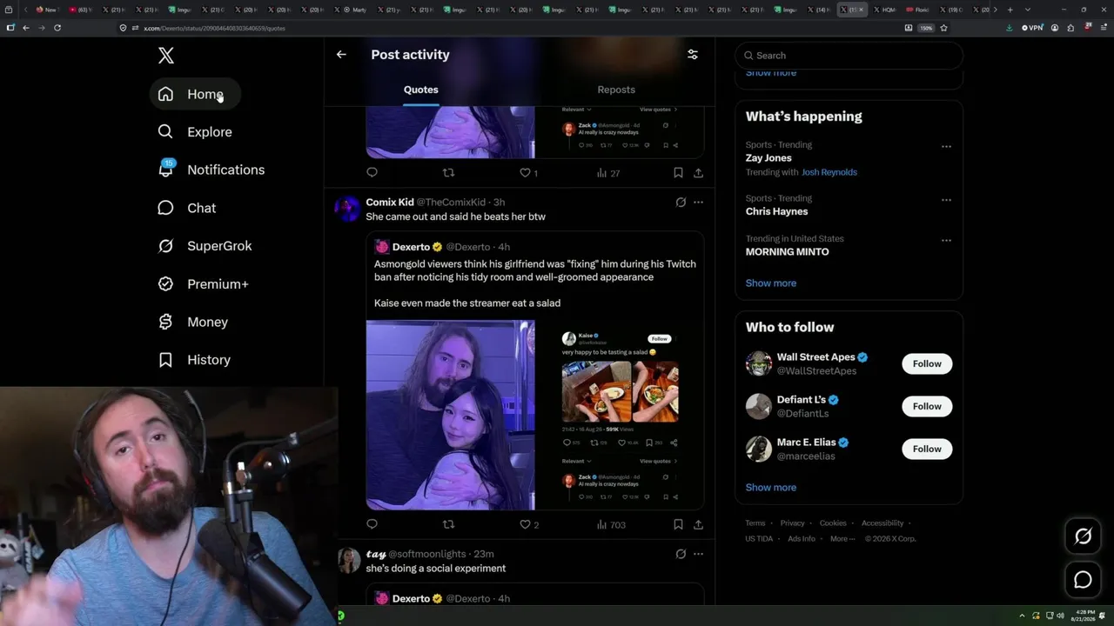Open the floating chat messages button
The width and height of the screenshot is (1114, 626).
click(1083, 580)
